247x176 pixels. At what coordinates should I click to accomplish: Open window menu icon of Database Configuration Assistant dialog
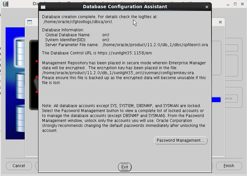[43, 7]
